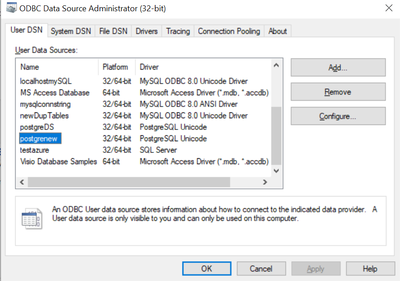This screenshot has width=400, height=281.
Task: Click the scroll down arrow of the list
Action: pos(276,171)
